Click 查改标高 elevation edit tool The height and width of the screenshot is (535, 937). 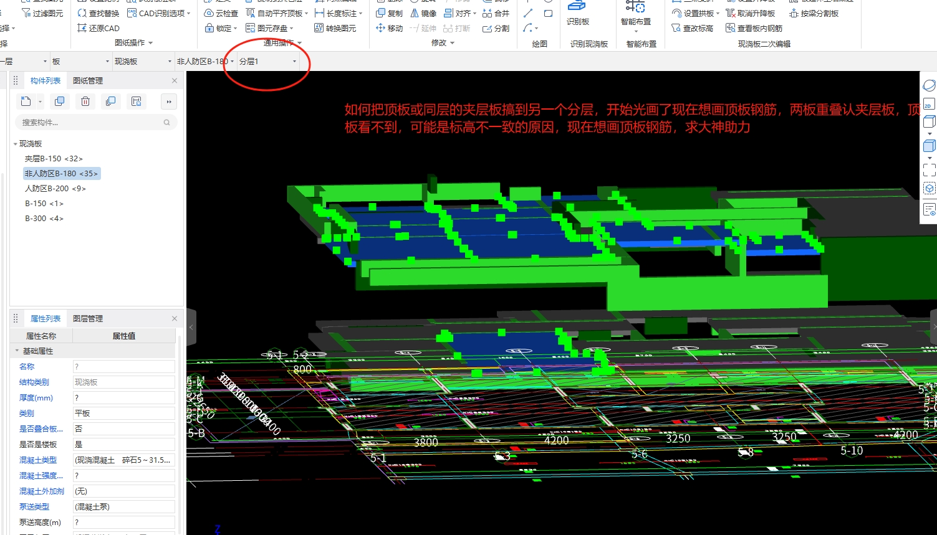pos(692,28)
